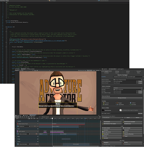Add an Interaction prefab

(x=112, y=134)
